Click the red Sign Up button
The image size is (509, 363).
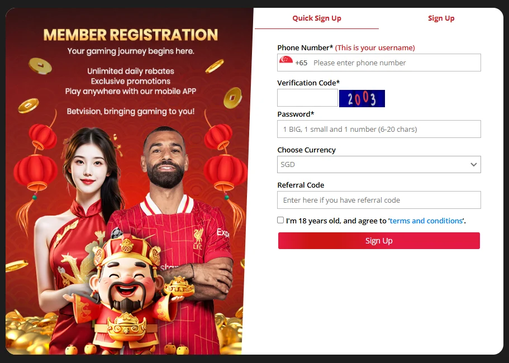point(379,241)
